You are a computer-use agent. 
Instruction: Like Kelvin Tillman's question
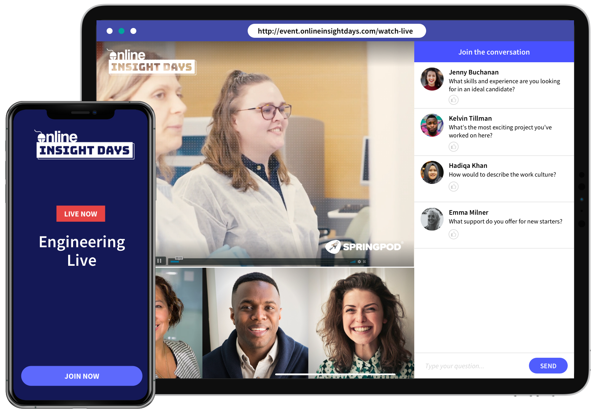[x=453, y=147]
